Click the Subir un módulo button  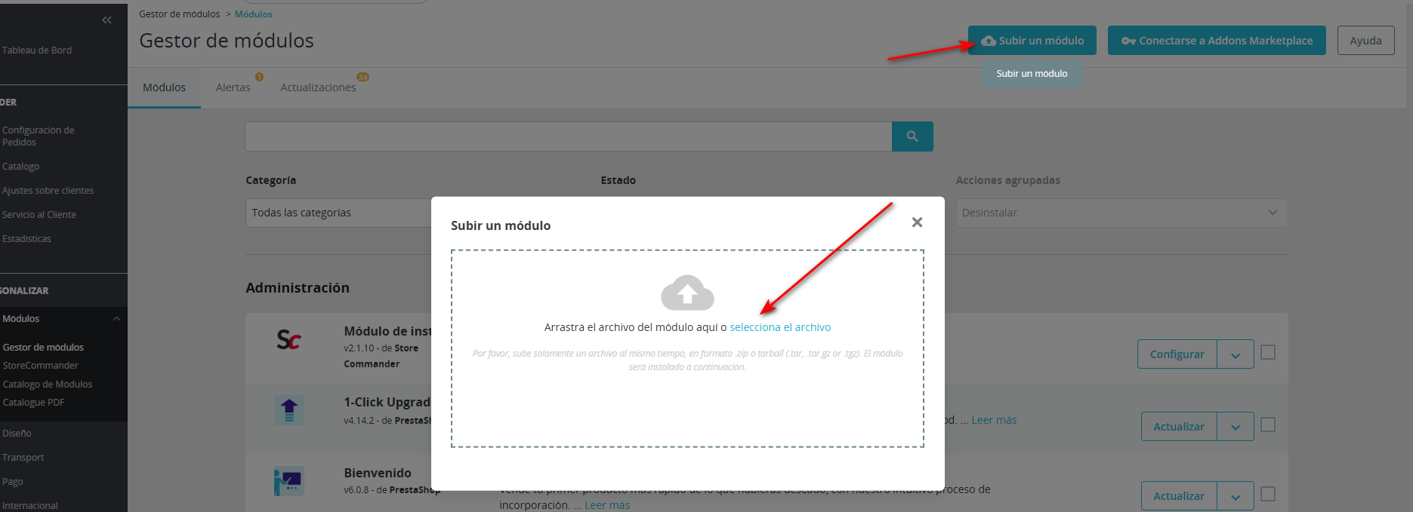(1032, 41)
